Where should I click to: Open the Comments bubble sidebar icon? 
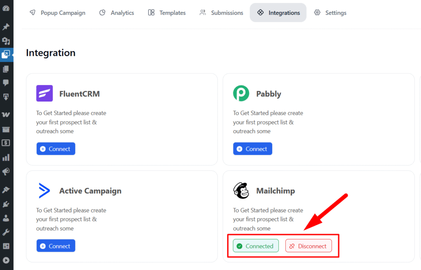[x=6, y=83]
